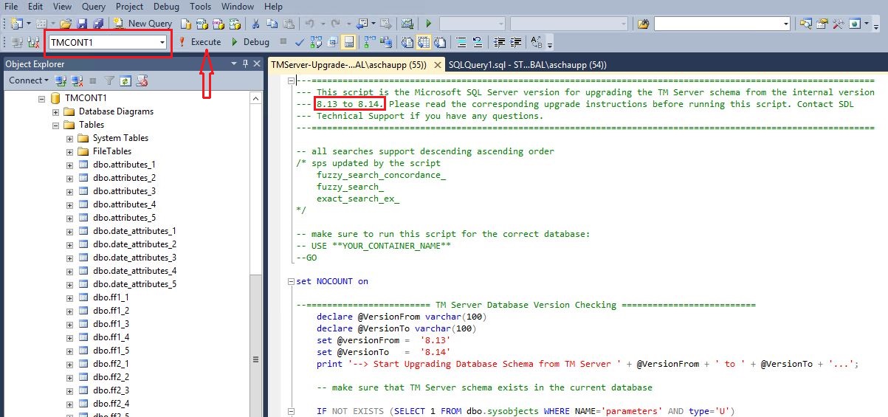Click the Cut scissors icon
The width and height of the screenshot is (888, 417).
point(255,24)
